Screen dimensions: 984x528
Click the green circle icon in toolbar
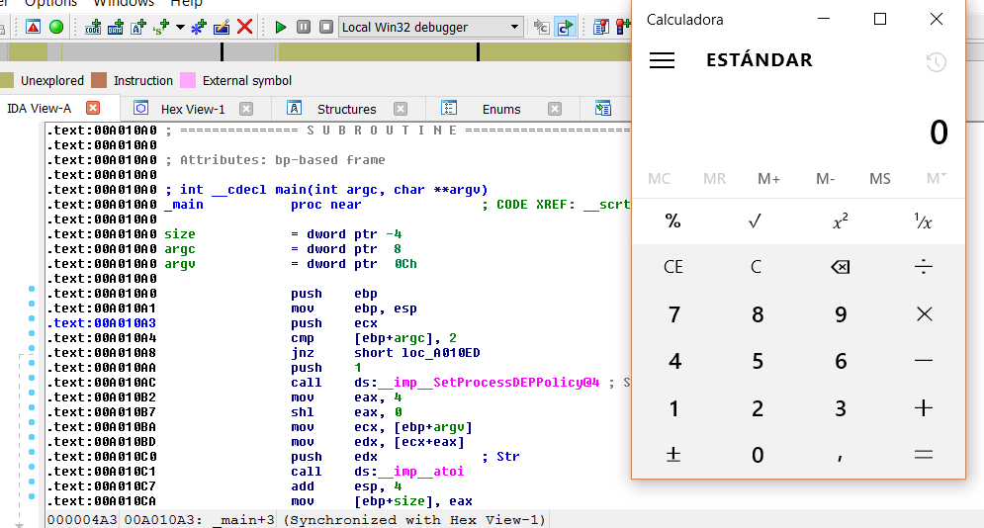coord(56,27)
